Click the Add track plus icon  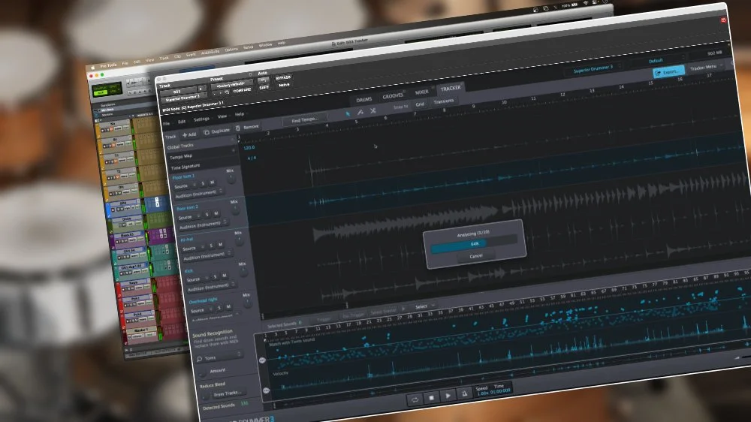point(185,135)
